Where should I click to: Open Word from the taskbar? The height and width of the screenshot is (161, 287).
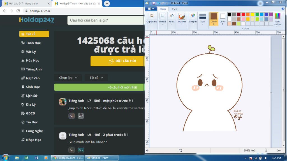click(x=36, y=158)
